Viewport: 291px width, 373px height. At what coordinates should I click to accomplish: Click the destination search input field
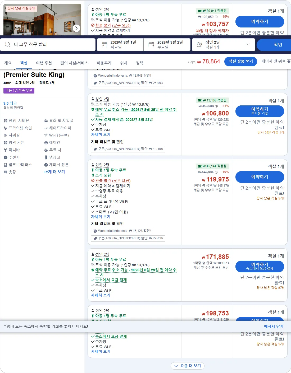click(x=48, y=45)
